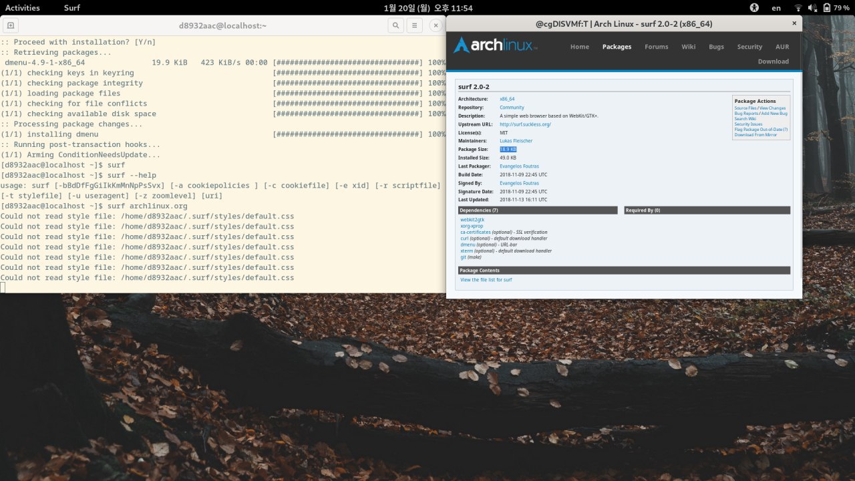This screenshot has width=855, height=481.
Task: Click the highlighted 18.9 KB package size
Action: [x=508, y=150]
